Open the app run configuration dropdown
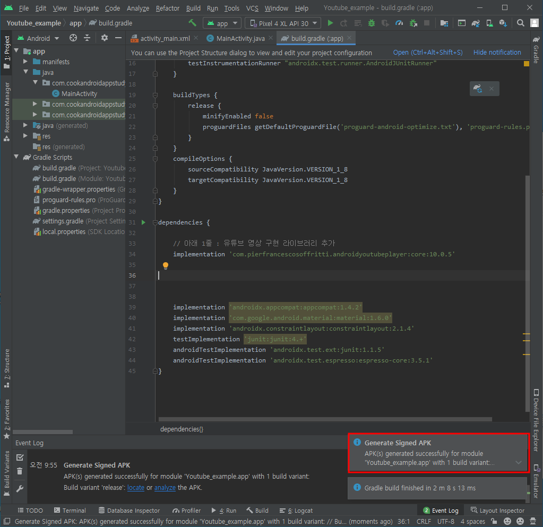The height and width of the screenshot is (527, 543). pyautogui.click(x=222, y=23)
